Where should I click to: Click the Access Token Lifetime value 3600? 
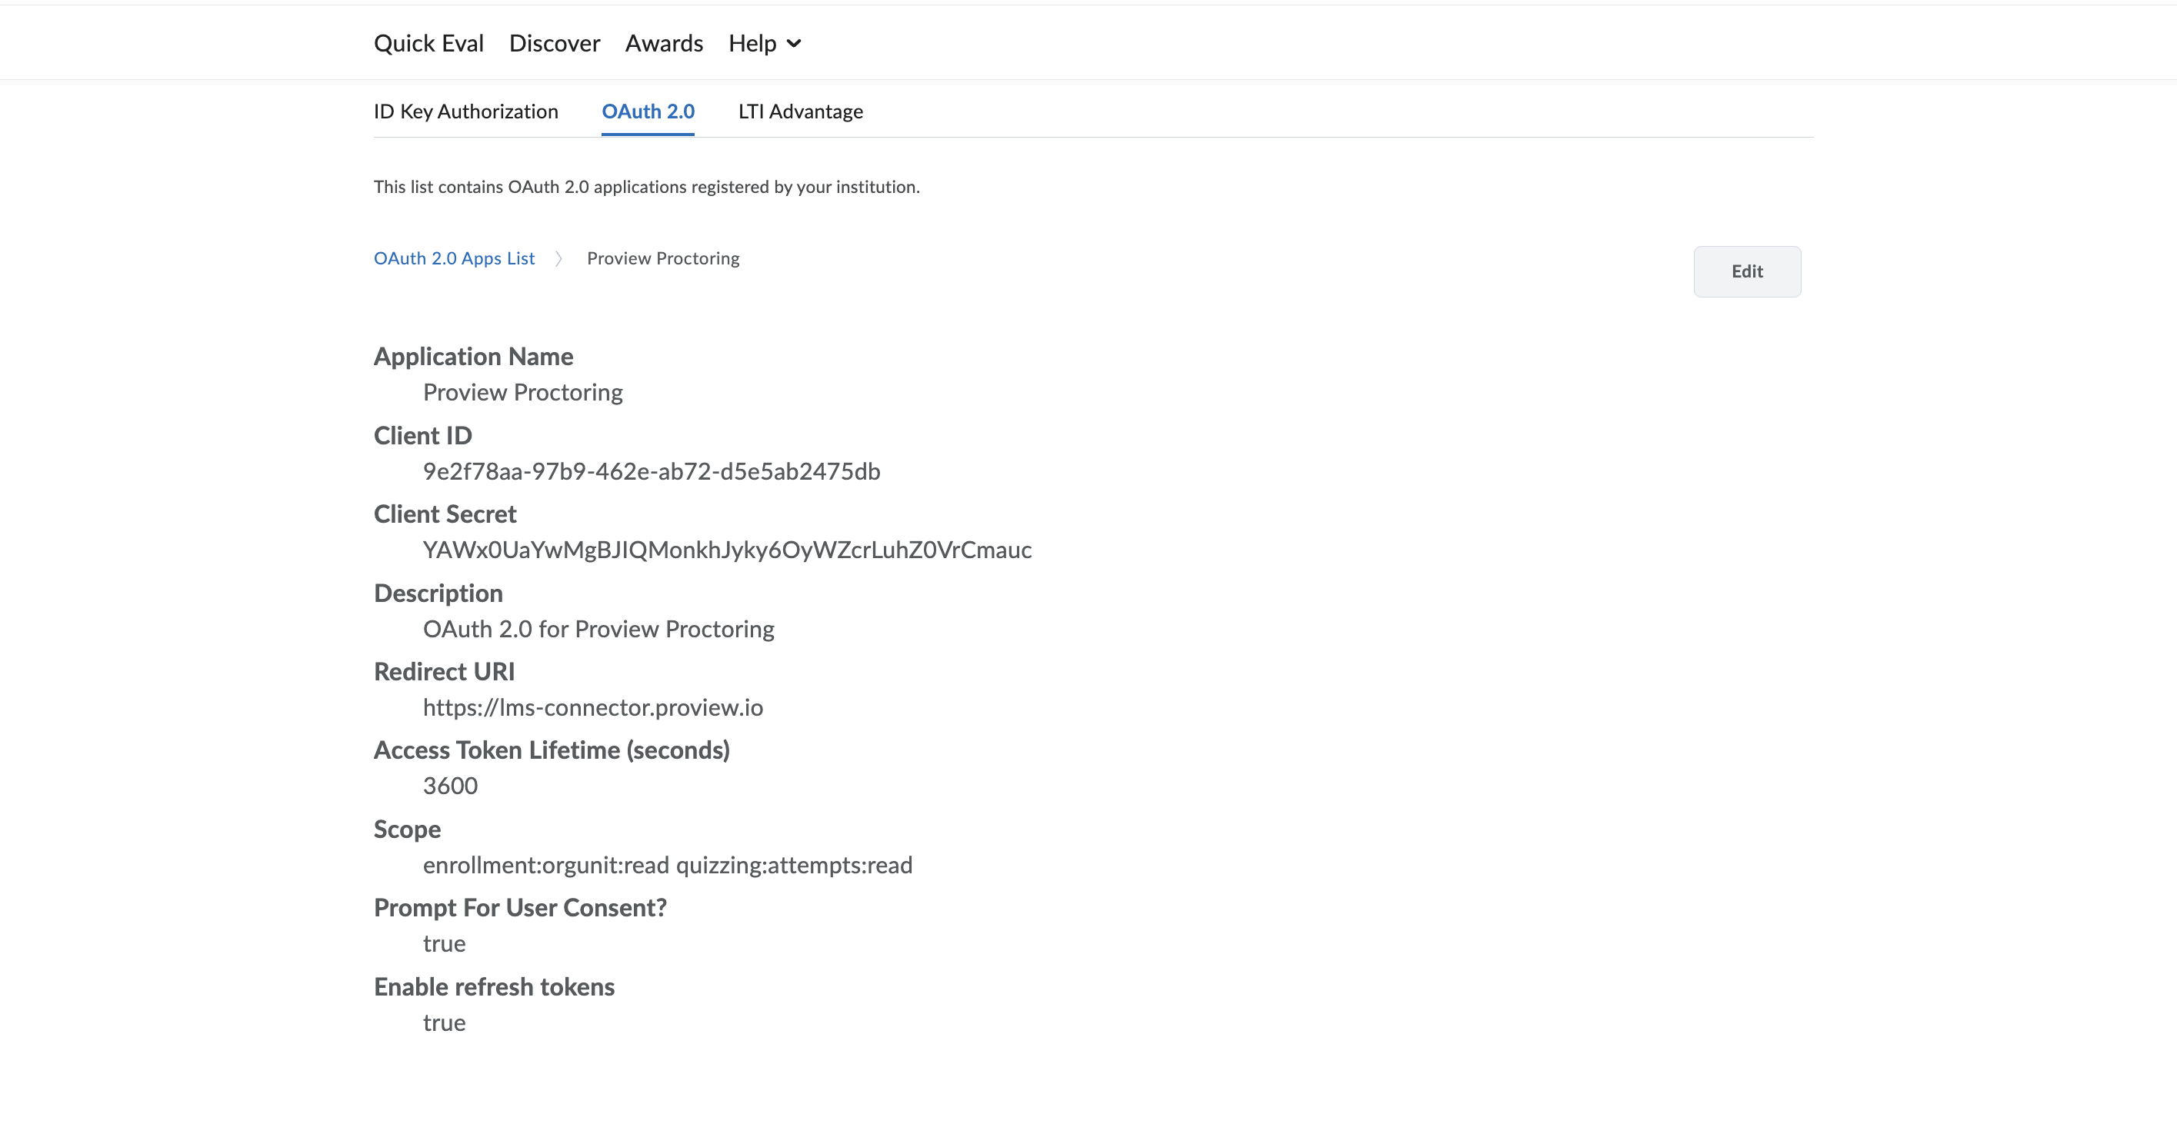coord(449,786)
